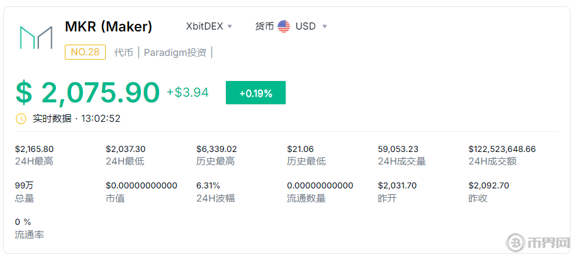This screenshot has width=577, height=260.
Task: Click the 24H成交额 value
Action: point(502,149)
